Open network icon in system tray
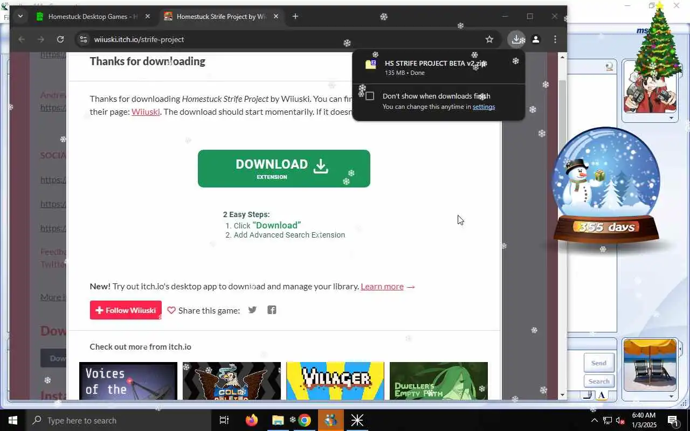The image size is (690, 431). tap(608, 420)
